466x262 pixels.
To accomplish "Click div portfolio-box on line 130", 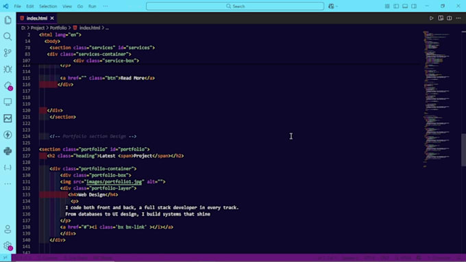I will (x=96, y=175).
